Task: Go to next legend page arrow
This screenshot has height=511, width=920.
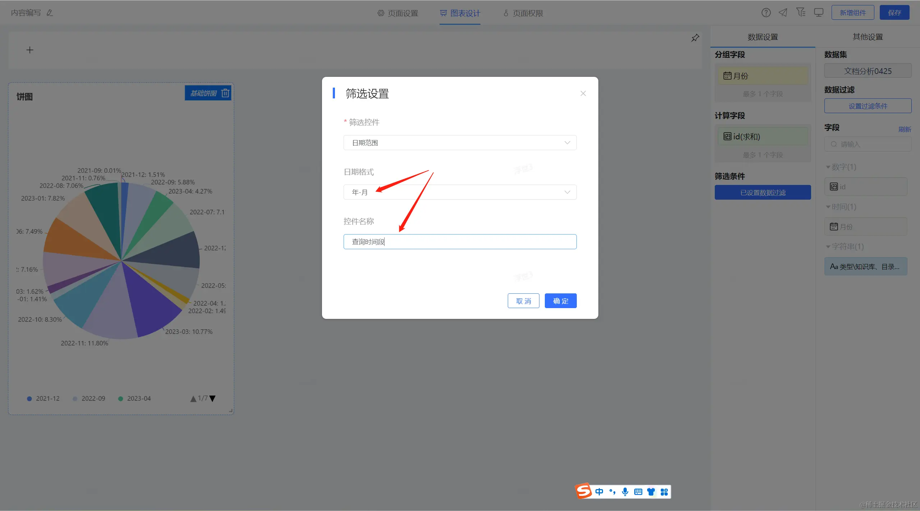Action: tap(212, 399)
